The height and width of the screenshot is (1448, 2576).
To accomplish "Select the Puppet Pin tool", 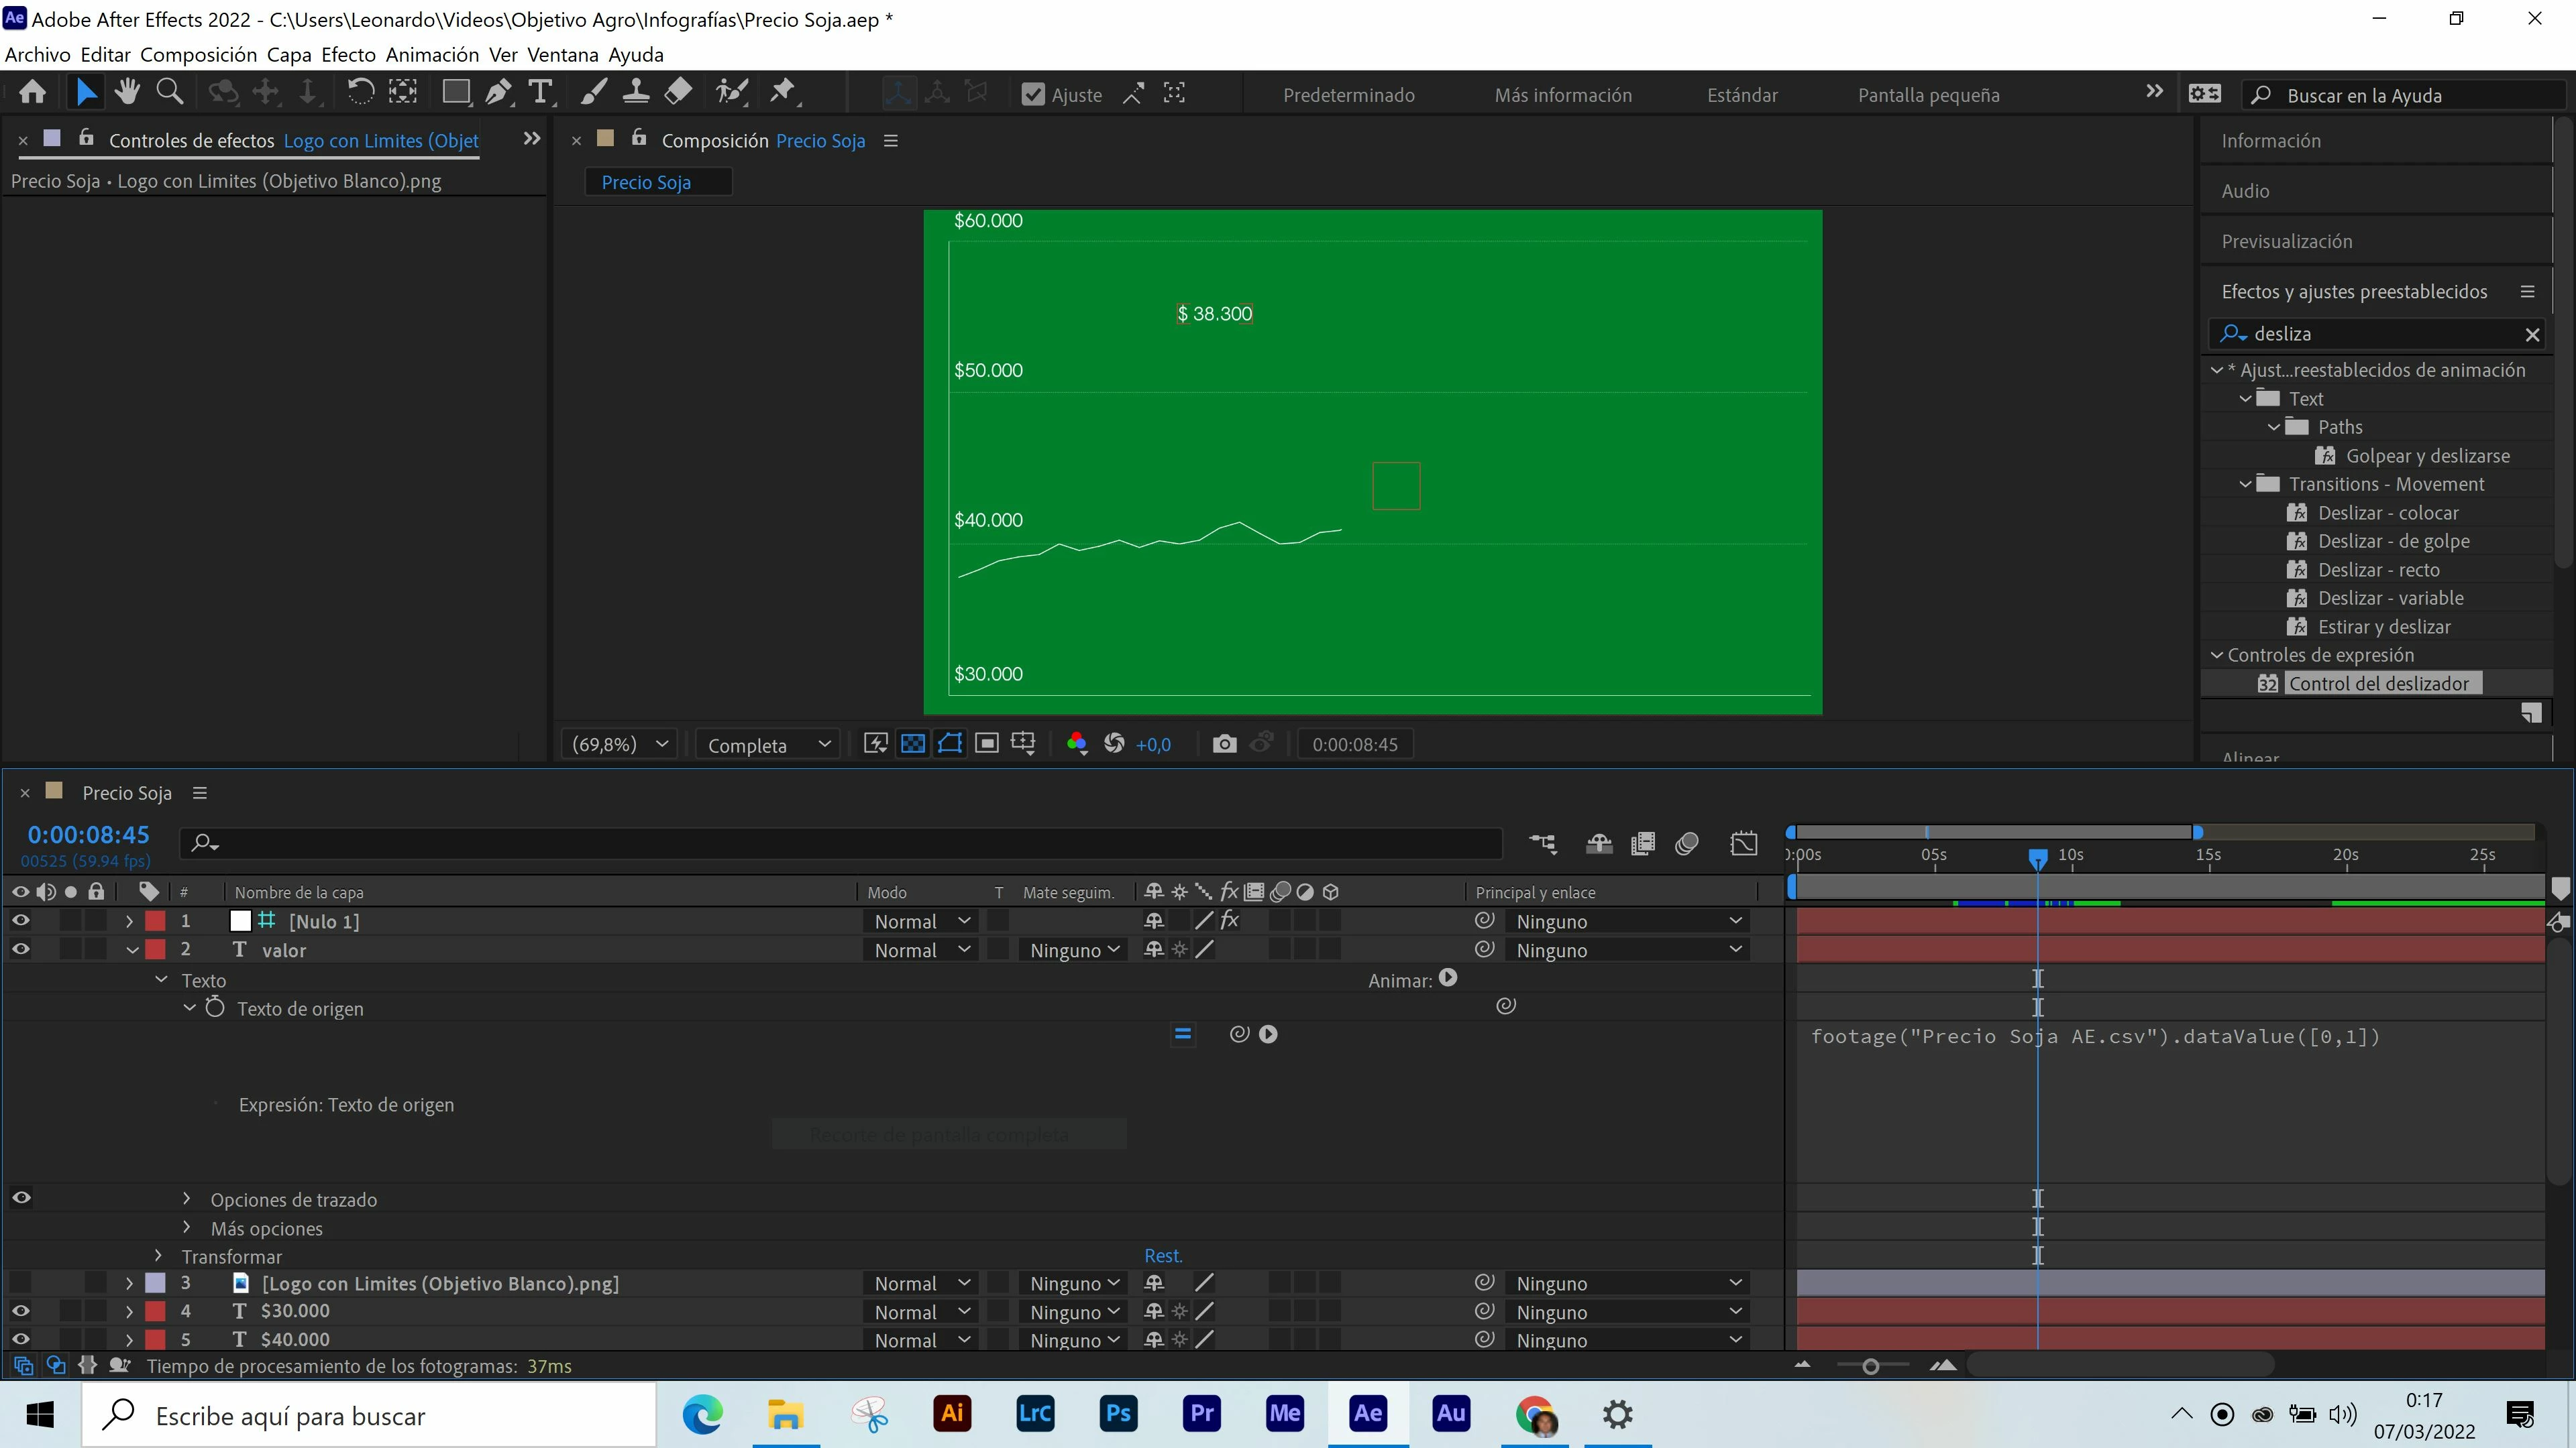I will (783, 93).
